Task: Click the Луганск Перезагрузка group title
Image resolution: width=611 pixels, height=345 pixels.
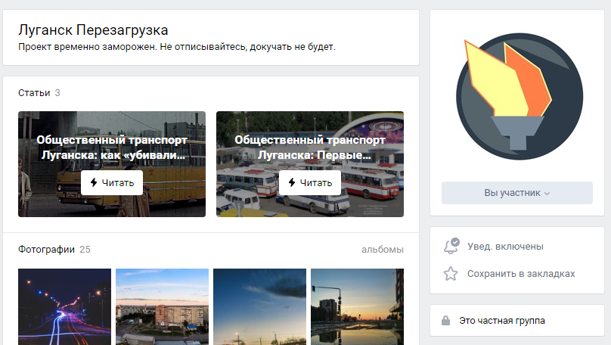Action: (93, 30)
